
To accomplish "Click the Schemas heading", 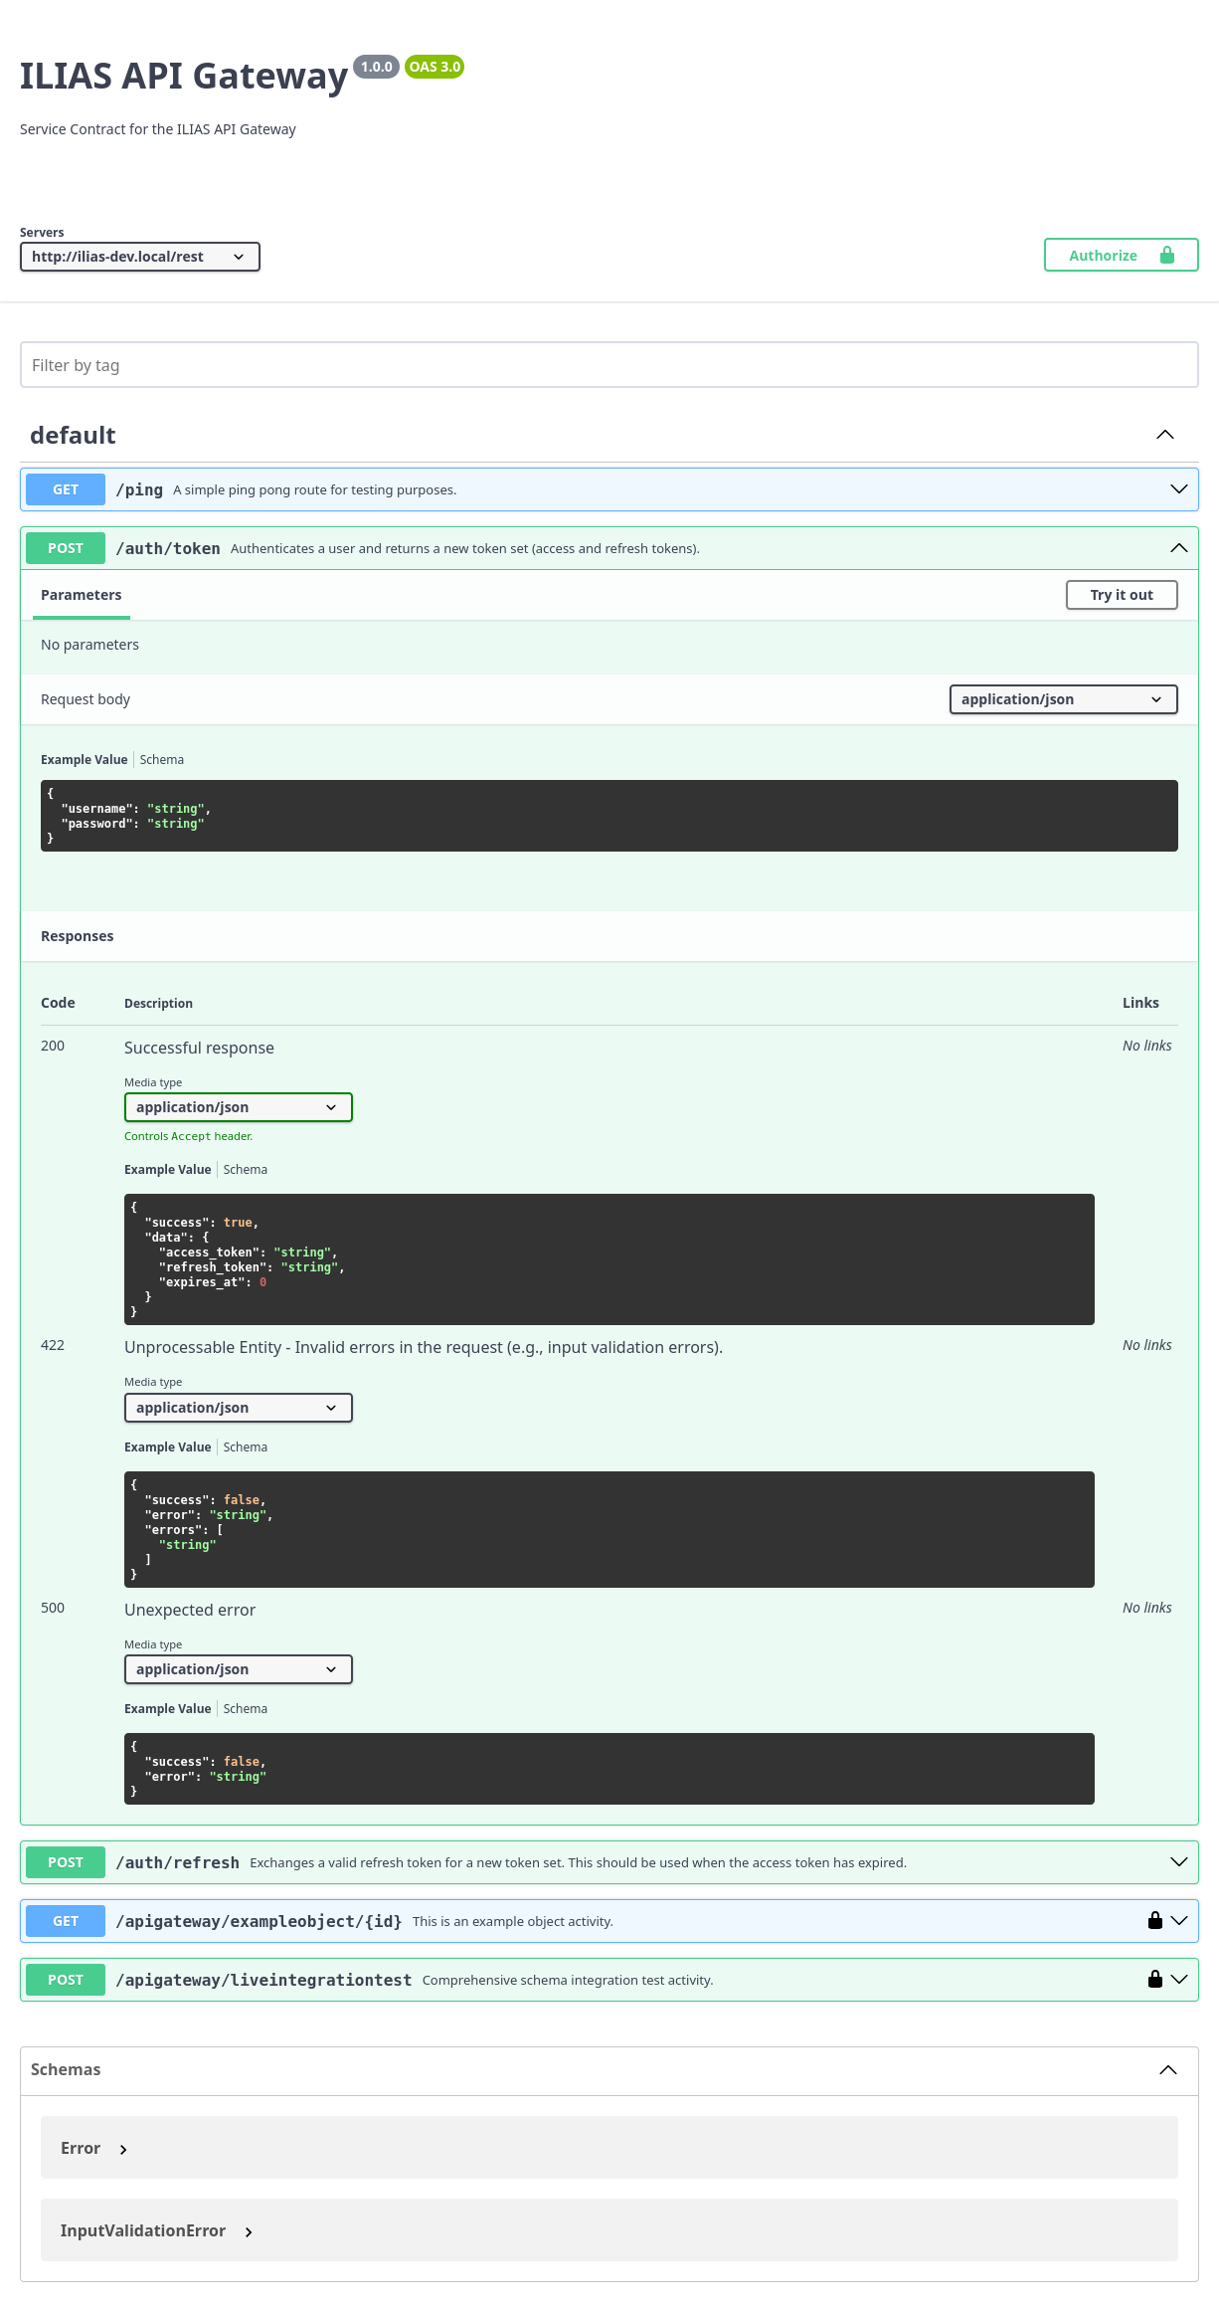I will point(66,2069).
